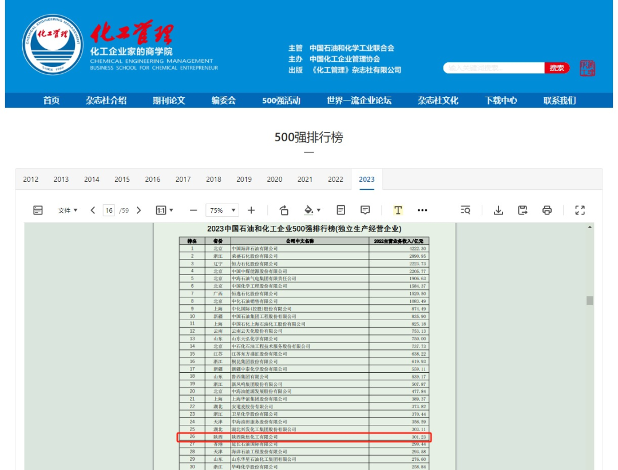Go to next PDF page arrow
The width and height of the screenshot is (618, 470).
click(x=138, y=210)
